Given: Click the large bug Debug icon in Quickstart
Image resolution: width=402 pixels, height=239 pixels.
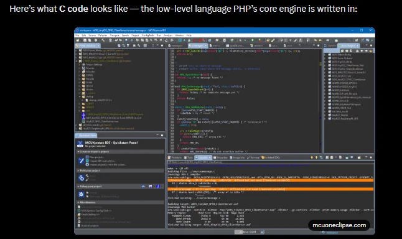Looking at the screenshot, I should pos(81,194).
